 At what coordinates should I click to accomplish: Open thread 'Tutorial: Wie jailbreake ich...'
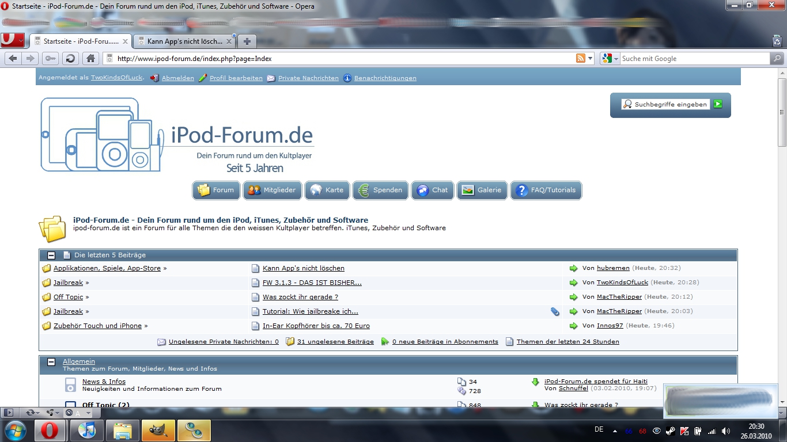pyautogui.click(x=311, y=311)
